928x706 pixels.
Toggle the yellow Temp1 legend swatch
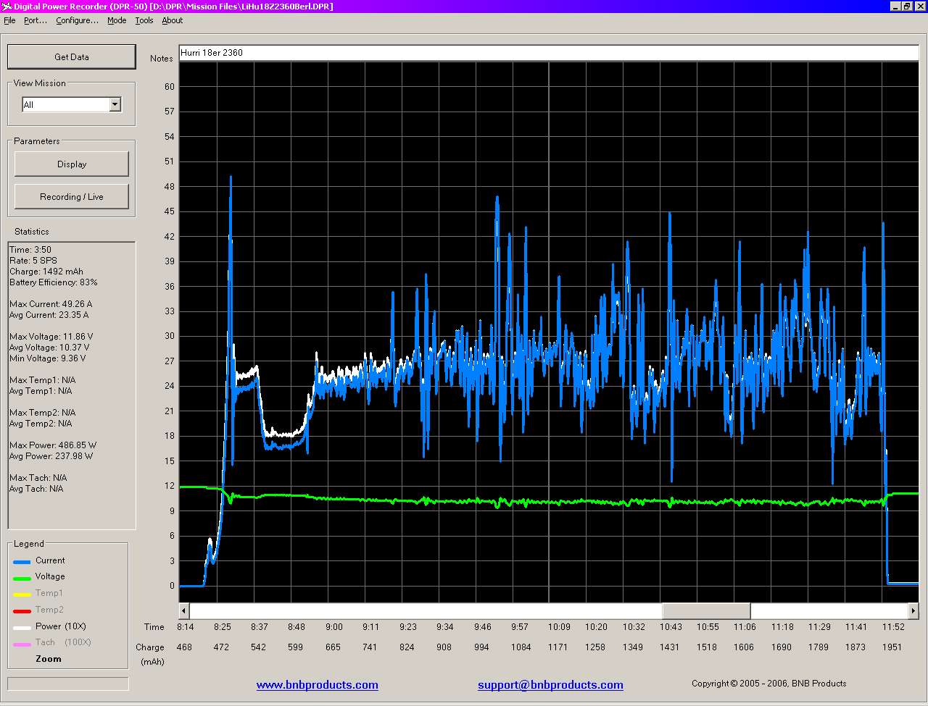(x=22, y=594)
